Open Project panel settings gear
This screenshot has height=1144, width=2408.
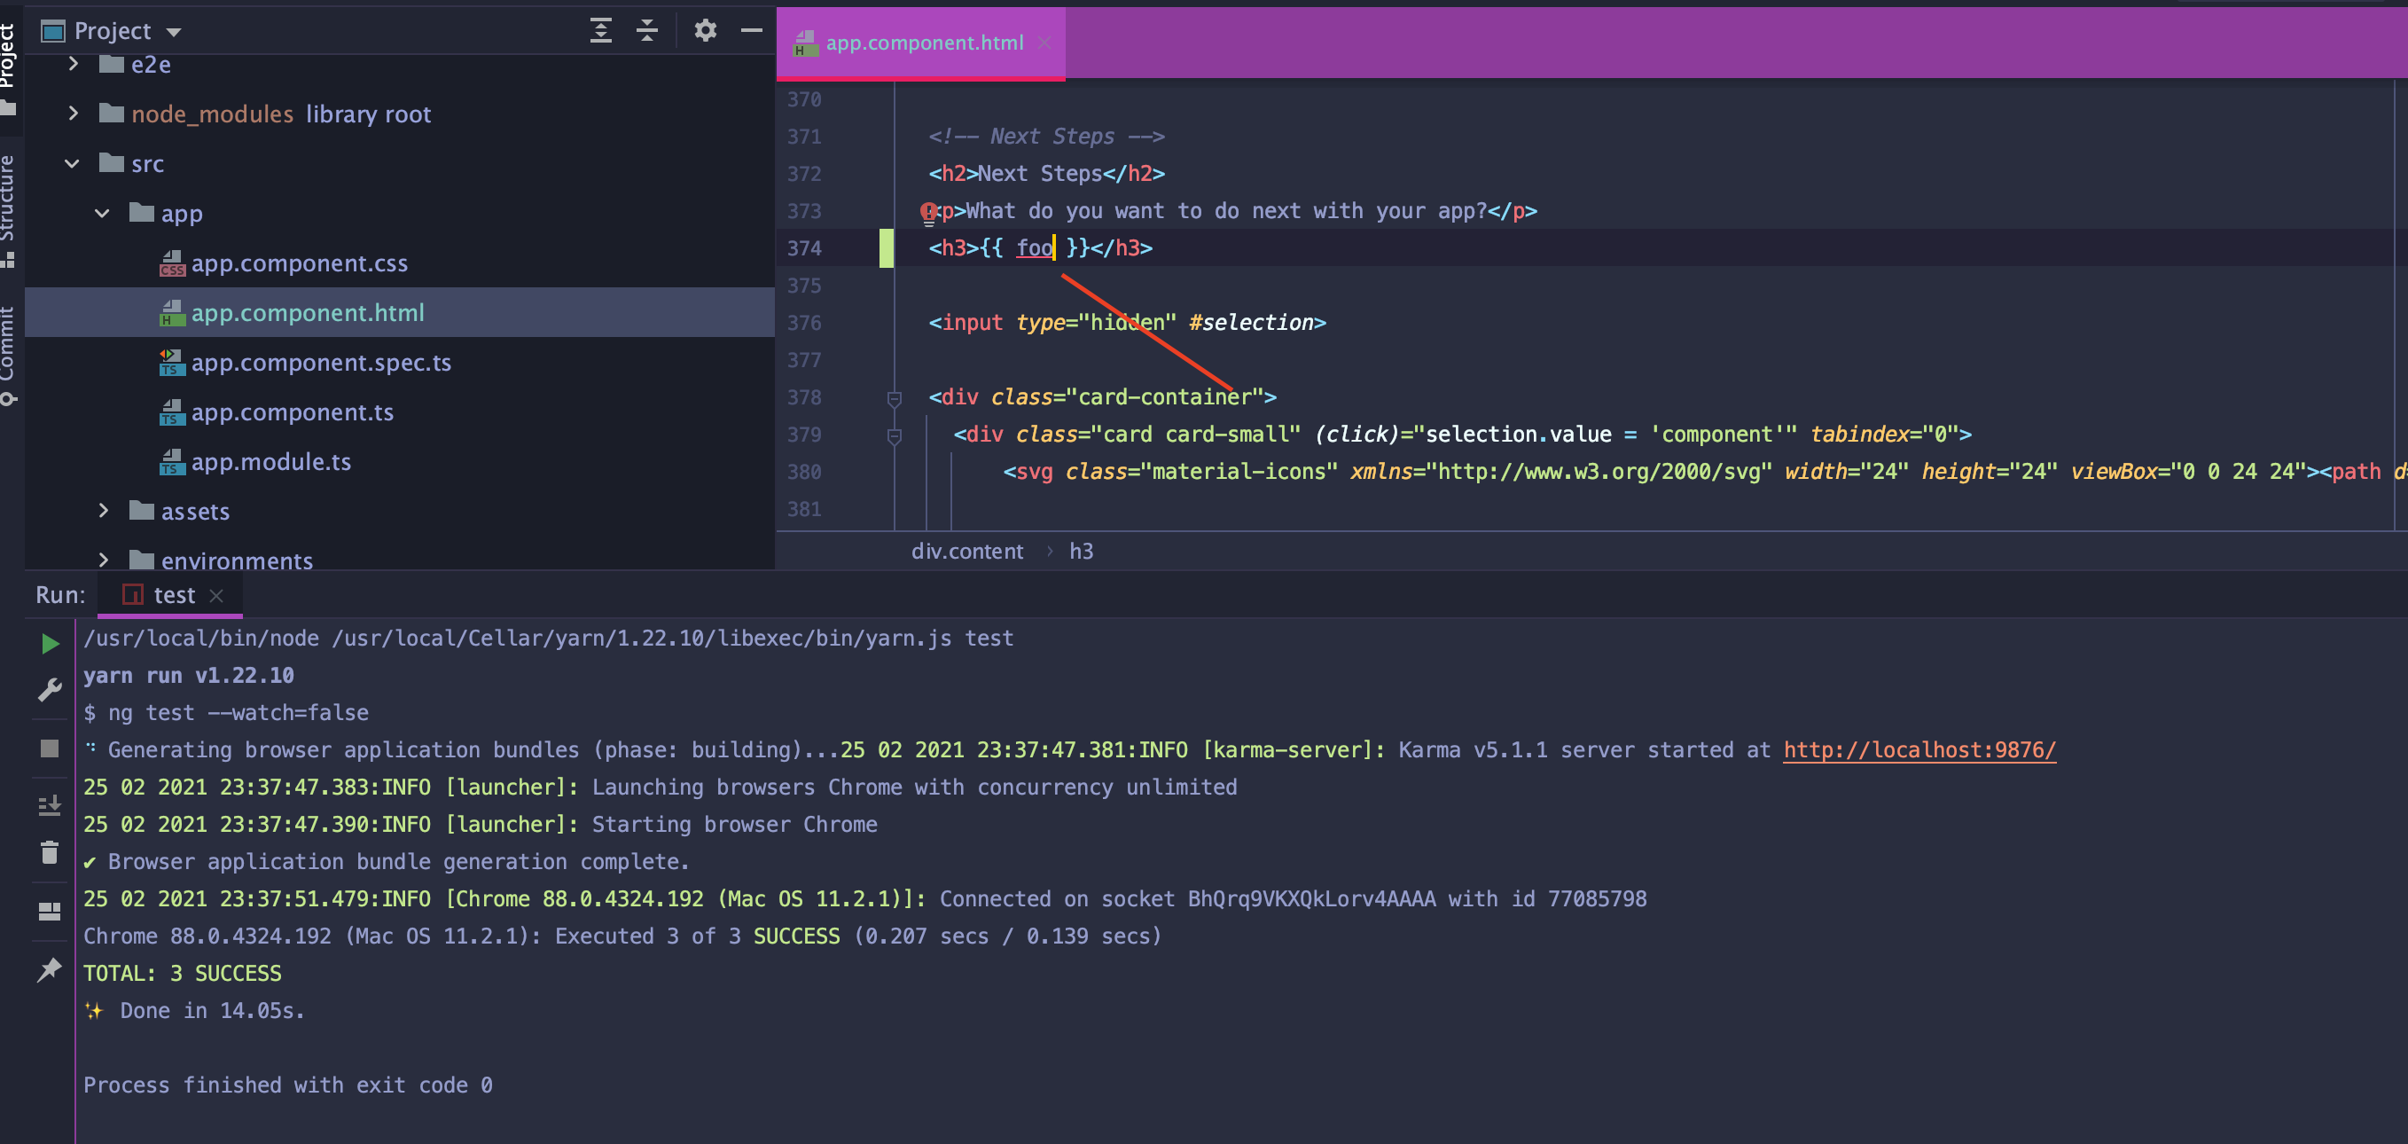[x=705, y=30]
